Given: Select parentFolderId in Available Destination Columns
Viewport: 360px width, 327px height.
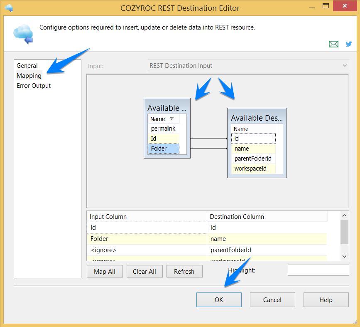Looking at the screenshot, I should point(253,159).
